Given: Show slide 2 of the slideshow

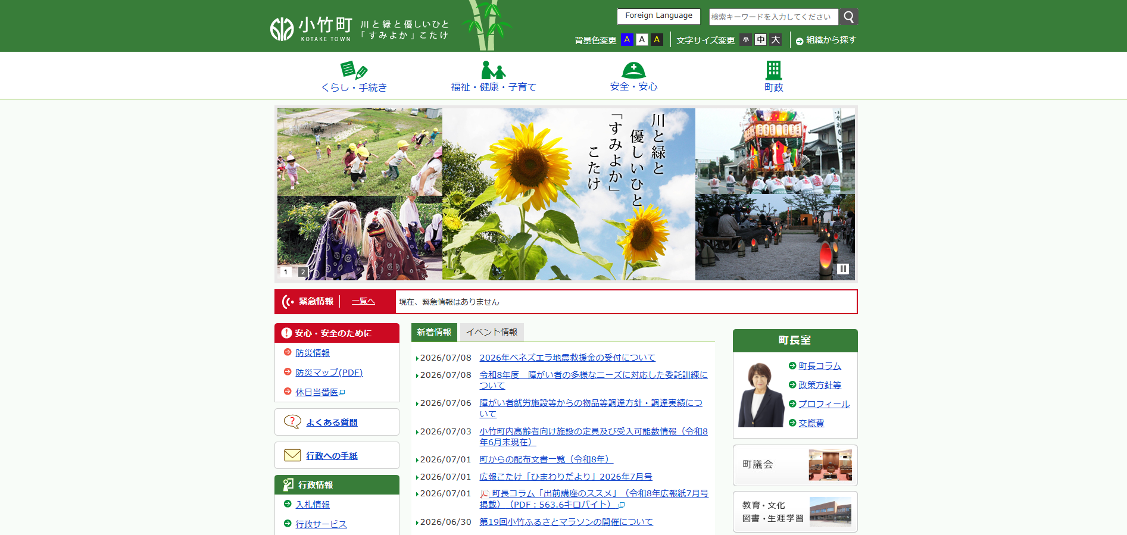Looking at the screenshot, I should click(303, 272).
